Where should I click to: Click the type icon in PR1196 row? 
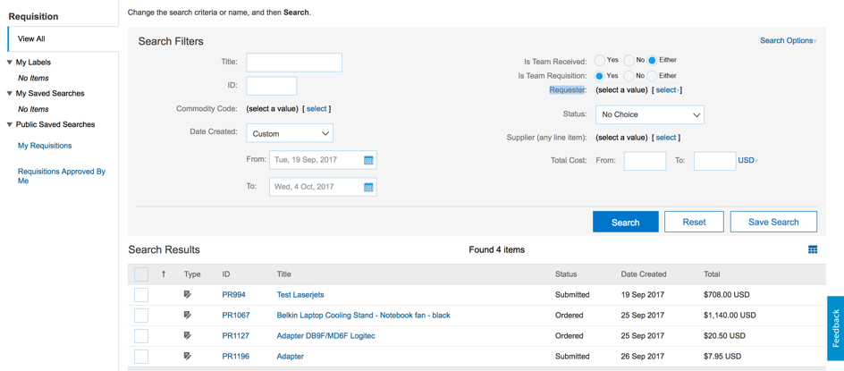(x=188, y=356)
